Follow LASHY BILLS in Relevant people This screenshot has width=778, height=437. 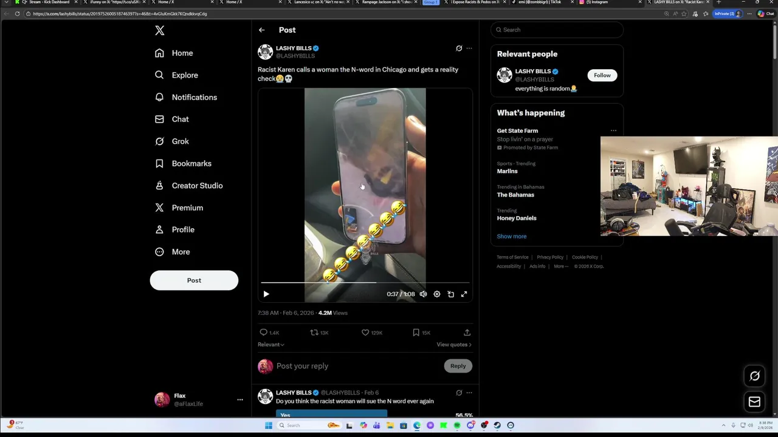pos(602,75)
